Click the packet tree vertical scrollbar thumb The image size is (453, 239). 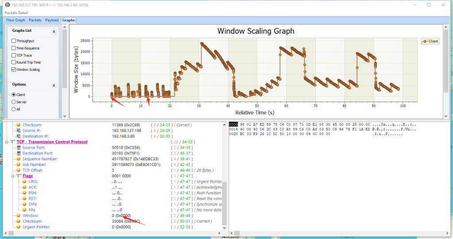[x=224, y=203]
